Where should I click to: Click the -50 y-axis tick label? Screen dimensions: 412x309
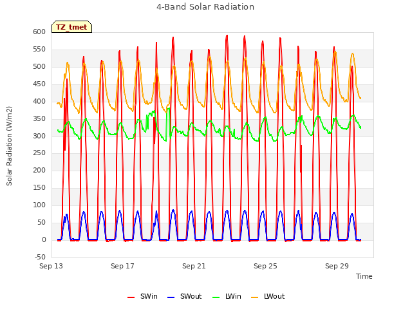[40, 257]
